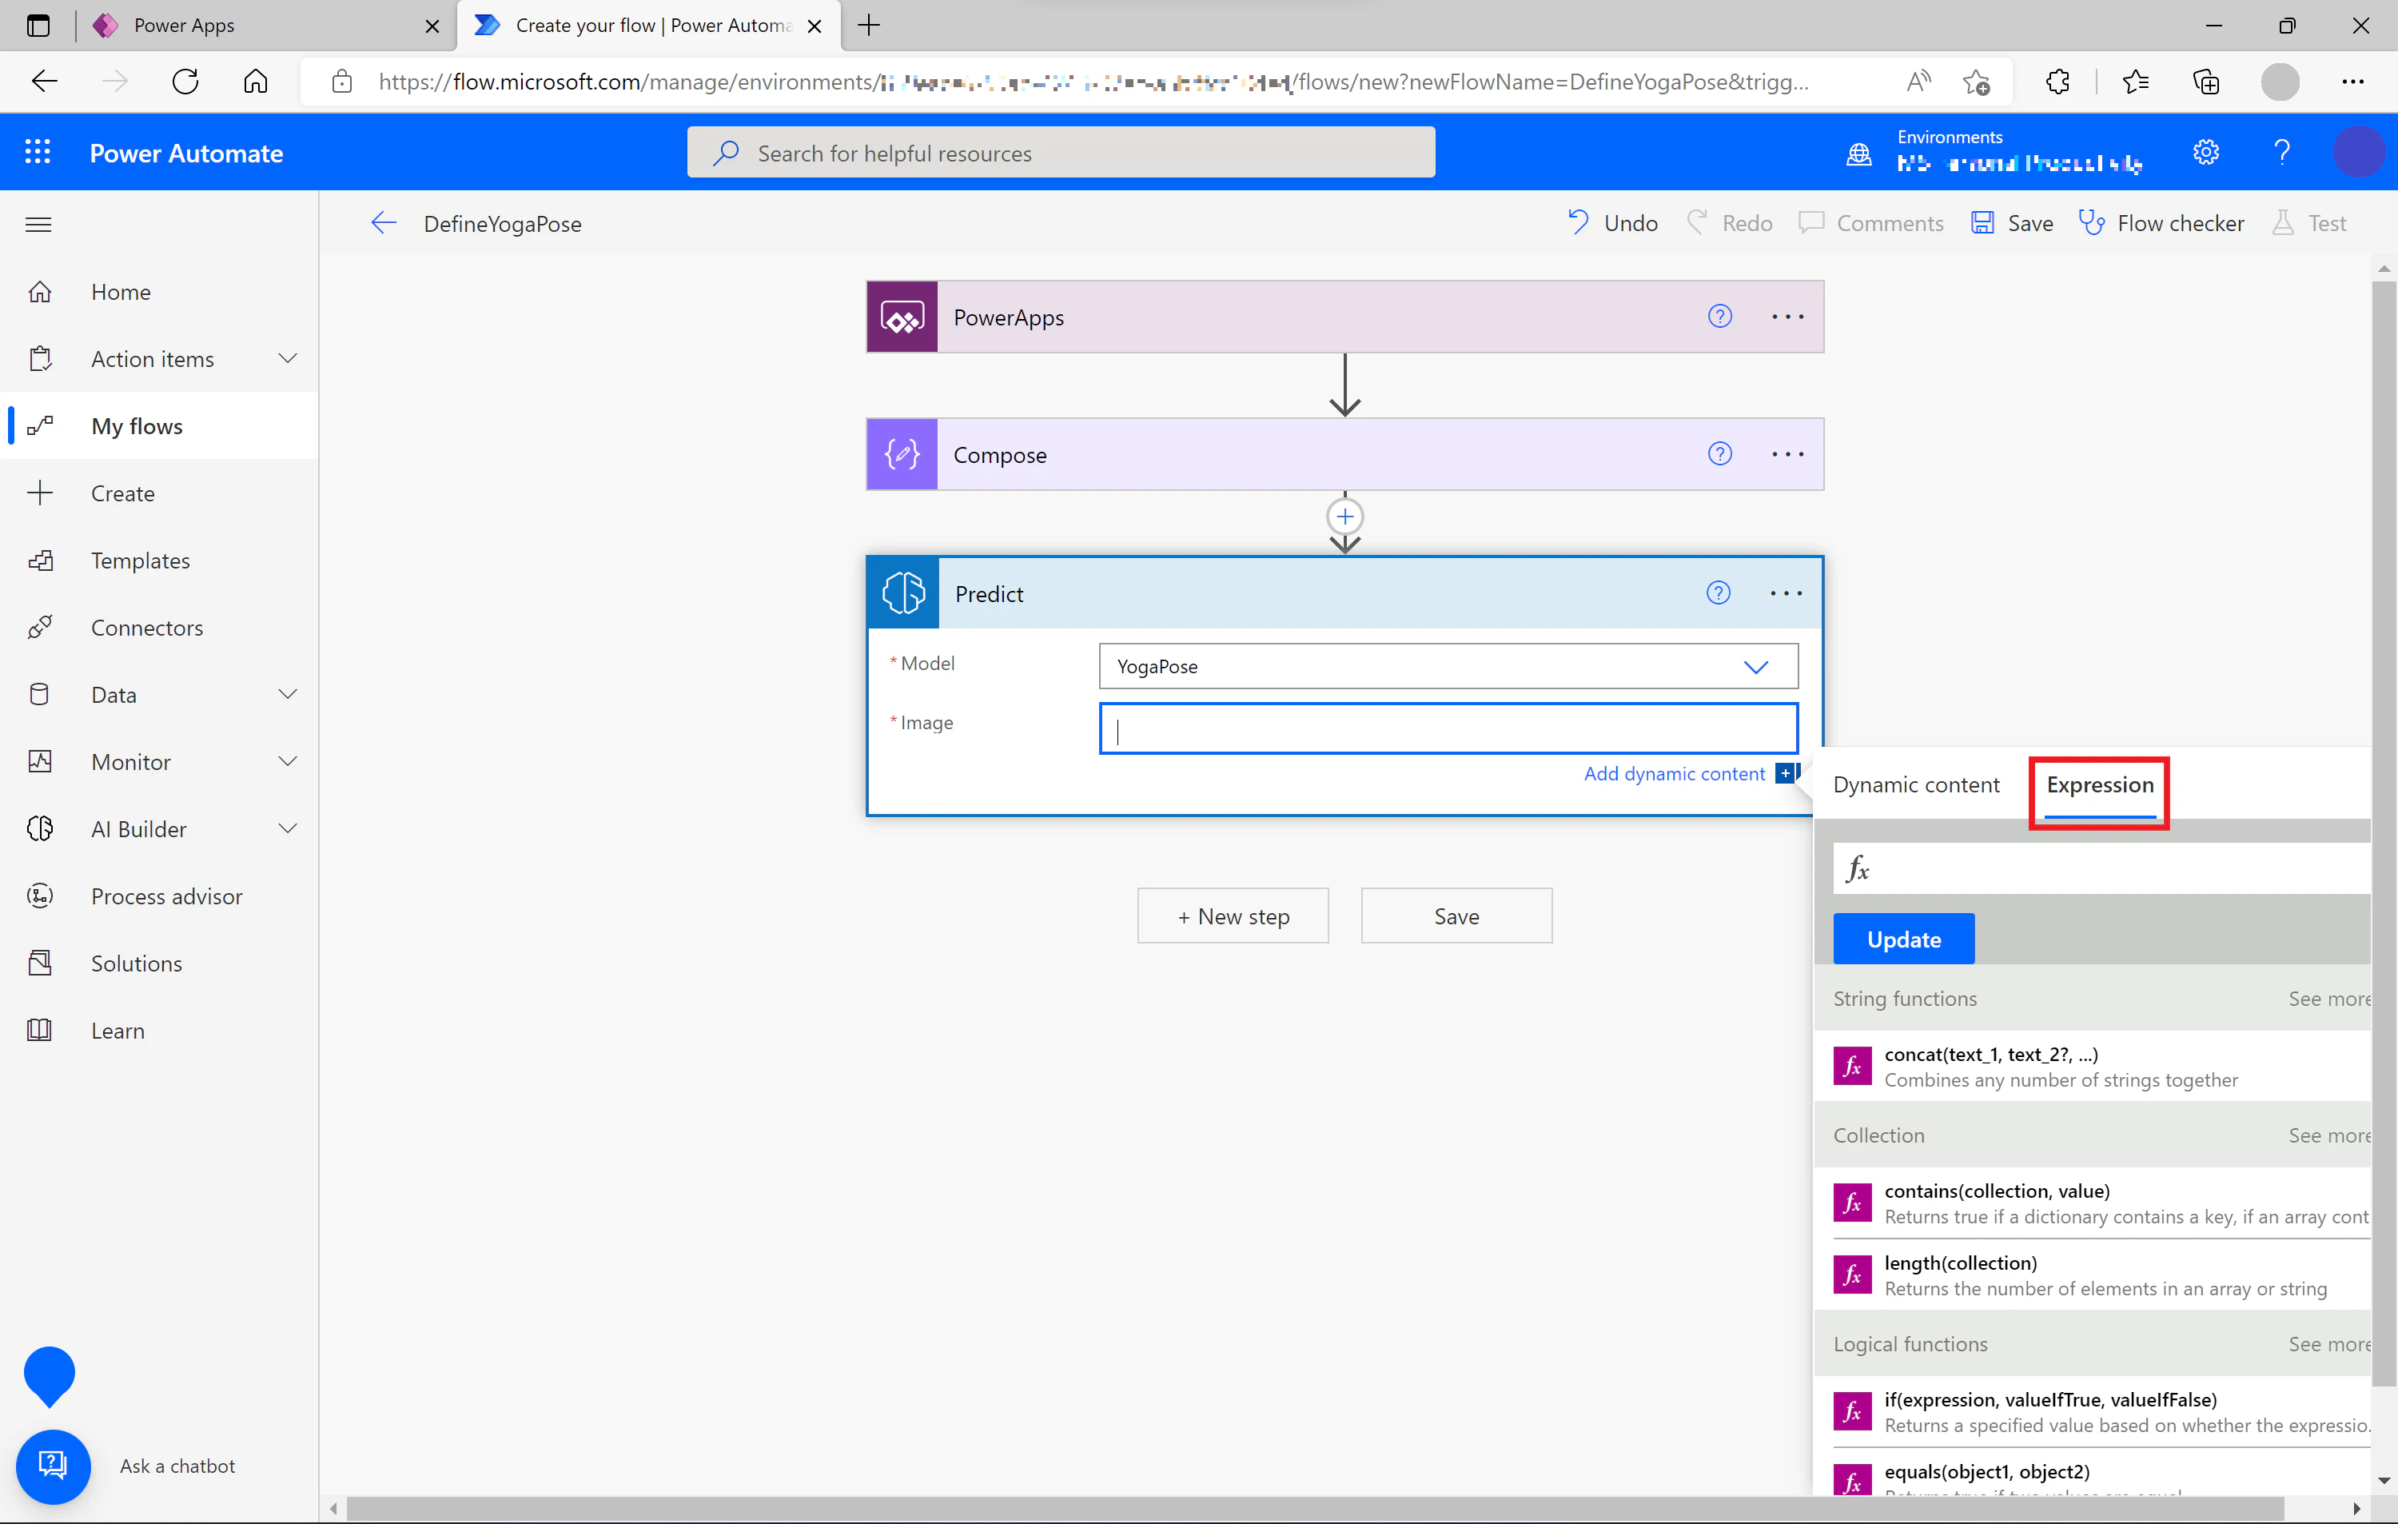2398x1524 pixels.
Task: Click the fx expression input field
Action: [2101, 868]
